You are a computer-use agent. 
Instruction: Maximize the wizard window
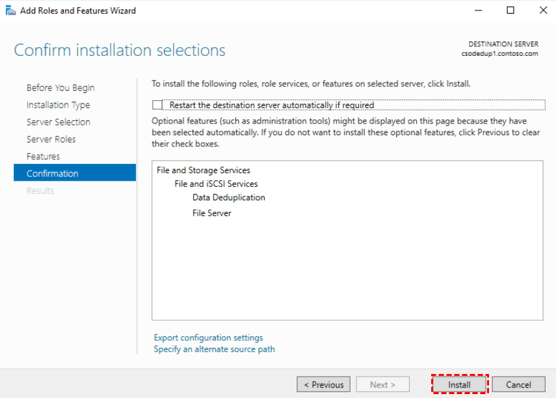[x=511, y=10]
